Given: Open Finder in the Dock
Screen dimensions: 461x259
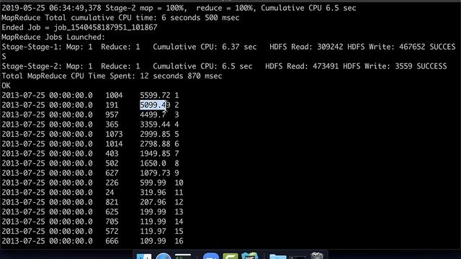Looking at the screenshot, I should click(x=144, y=256).
